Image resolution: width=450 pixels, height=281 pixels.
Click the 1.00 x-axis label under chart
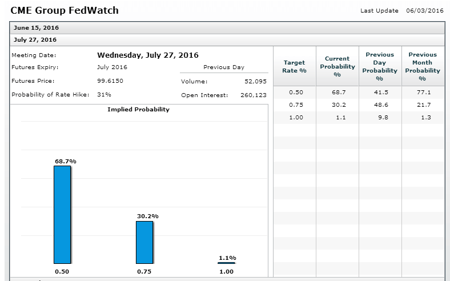tap(227, 271)
